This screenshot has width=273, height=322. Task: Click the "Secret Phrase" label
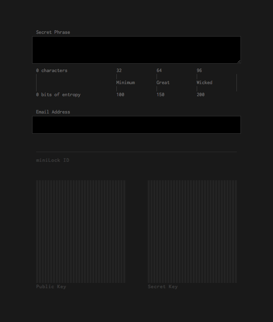53,32
